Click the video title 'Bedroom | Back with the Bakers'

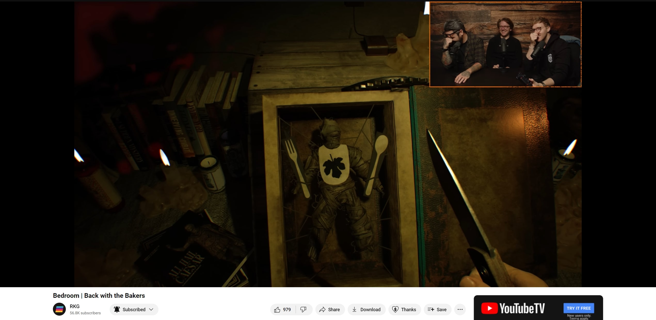(99, 295)
